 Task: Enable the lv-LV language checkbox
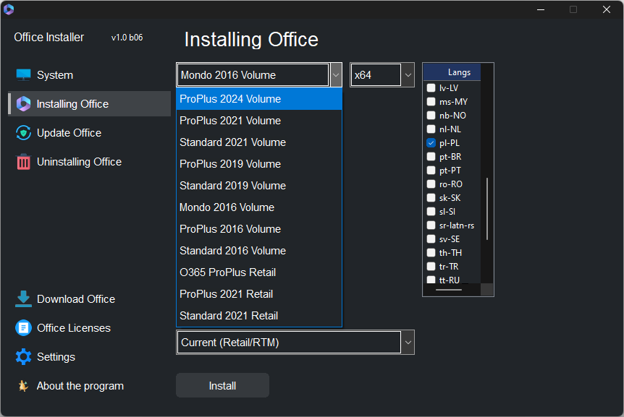pyautogui.click(x=431, y=87)
